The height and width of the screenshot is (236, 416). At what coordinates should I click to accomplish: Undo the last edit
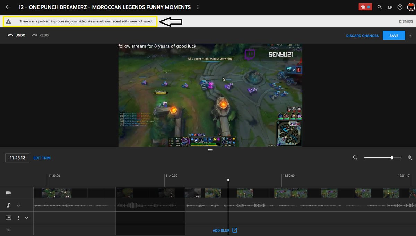(x=16, y=35)
